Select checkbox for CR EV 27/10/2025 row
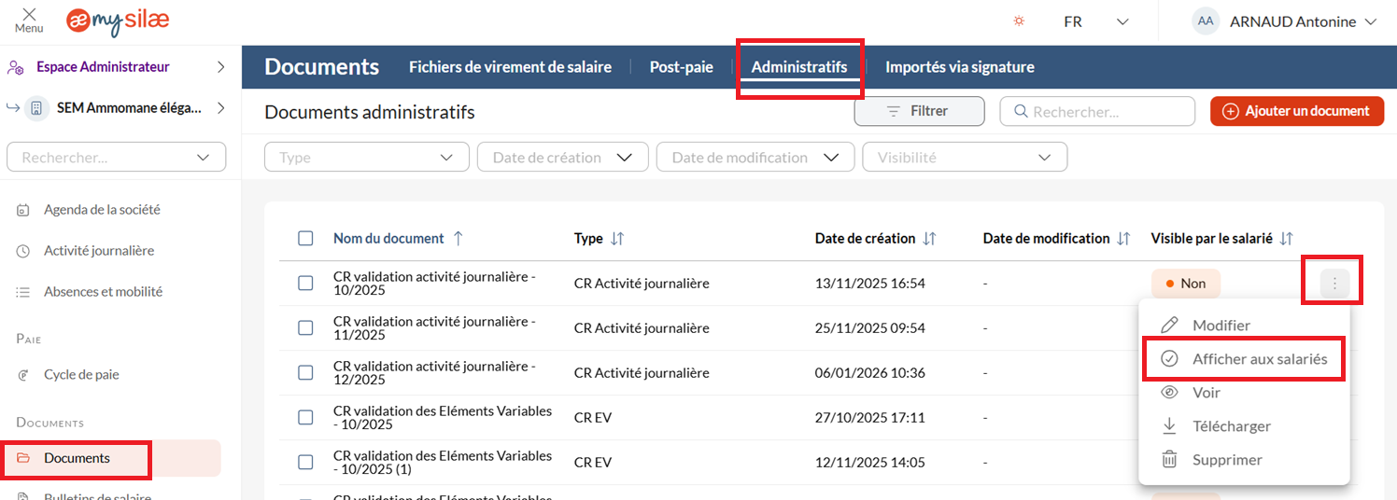The height and width of the screenshot is (500, 1397). coord(305,418)
